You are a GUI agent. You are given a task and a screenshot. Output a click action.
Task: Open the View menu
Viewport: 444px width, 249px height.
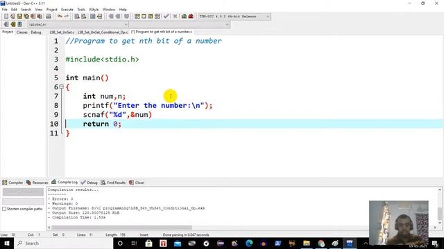coord(39,10)
